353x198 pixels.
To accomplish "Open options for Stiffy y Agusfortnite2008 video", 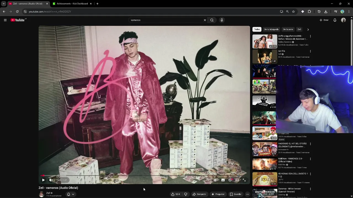I will point(310,36).
